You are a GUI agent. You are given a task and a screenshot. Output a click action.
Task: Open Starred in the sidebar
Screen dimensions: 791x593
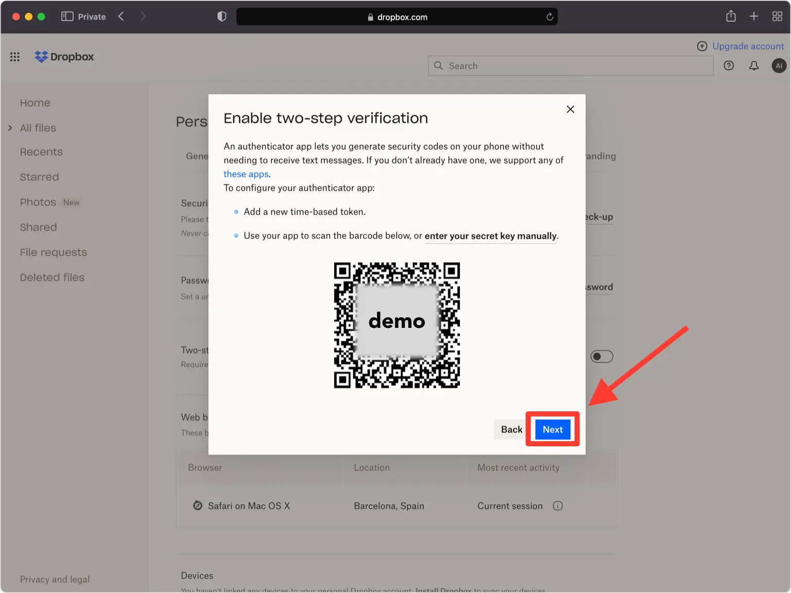tap(39, 177)
